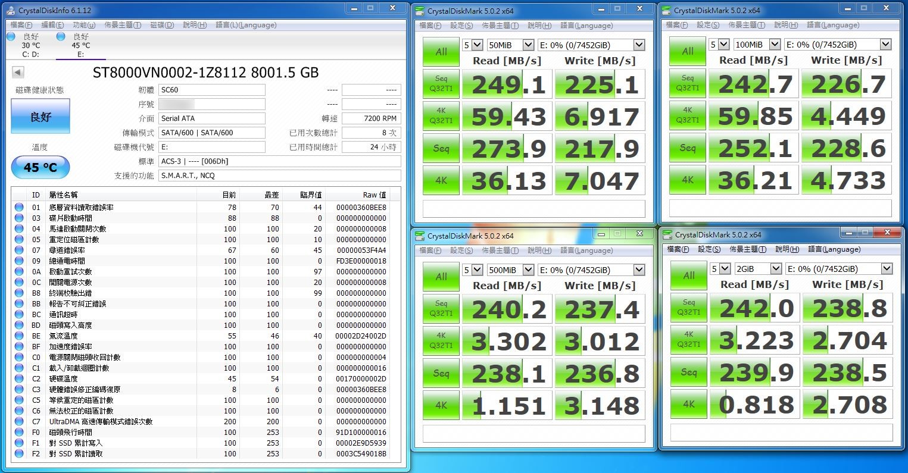This screenshot has width=908, height=473.
Task: Click the SATA/600 transfer mode field
Action: (x=212, y=133)
